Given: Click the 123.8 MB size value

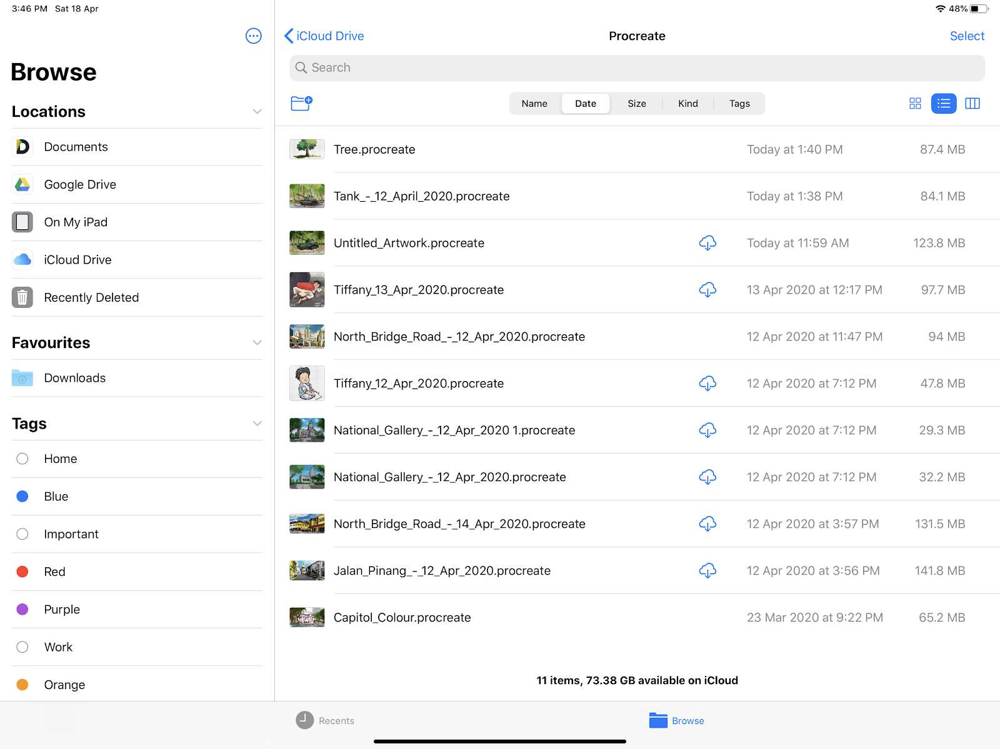Looking at the screenshot, I should point(939,243).
